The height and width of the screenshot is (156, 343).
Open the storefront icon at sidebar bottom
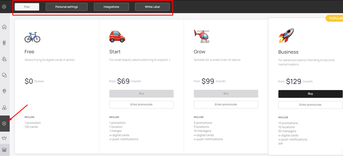pyautogui.click(x=4, y=150)
